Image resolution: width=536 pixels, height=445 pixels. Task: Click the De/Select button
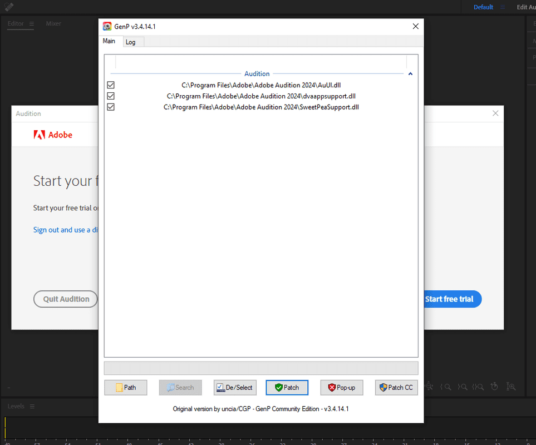pyautogui.click(x=235, y=388)
